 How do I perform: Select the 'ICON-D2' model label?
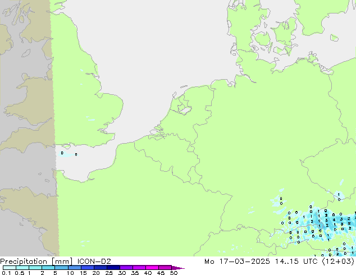pyautogui.click(x=94, y=262)
